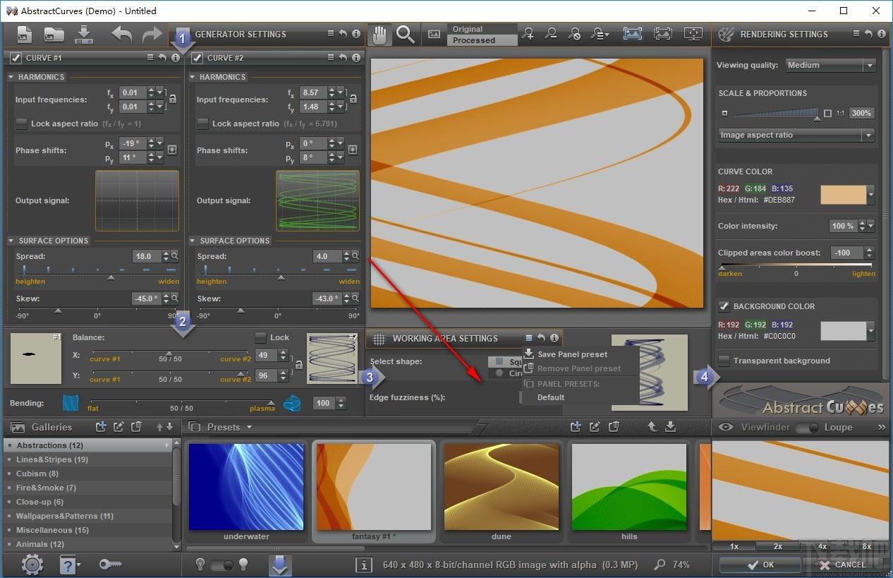This screenshot has width=893, height=578.
Task: Open the curve color swatch dropdown arrow
Action: pos(870,195)
